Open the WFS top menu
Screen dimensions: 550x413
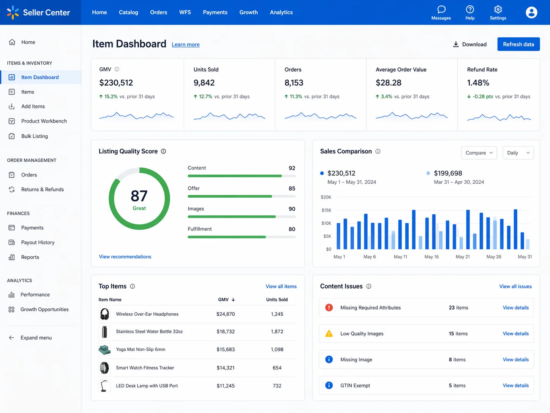point(185,12)
